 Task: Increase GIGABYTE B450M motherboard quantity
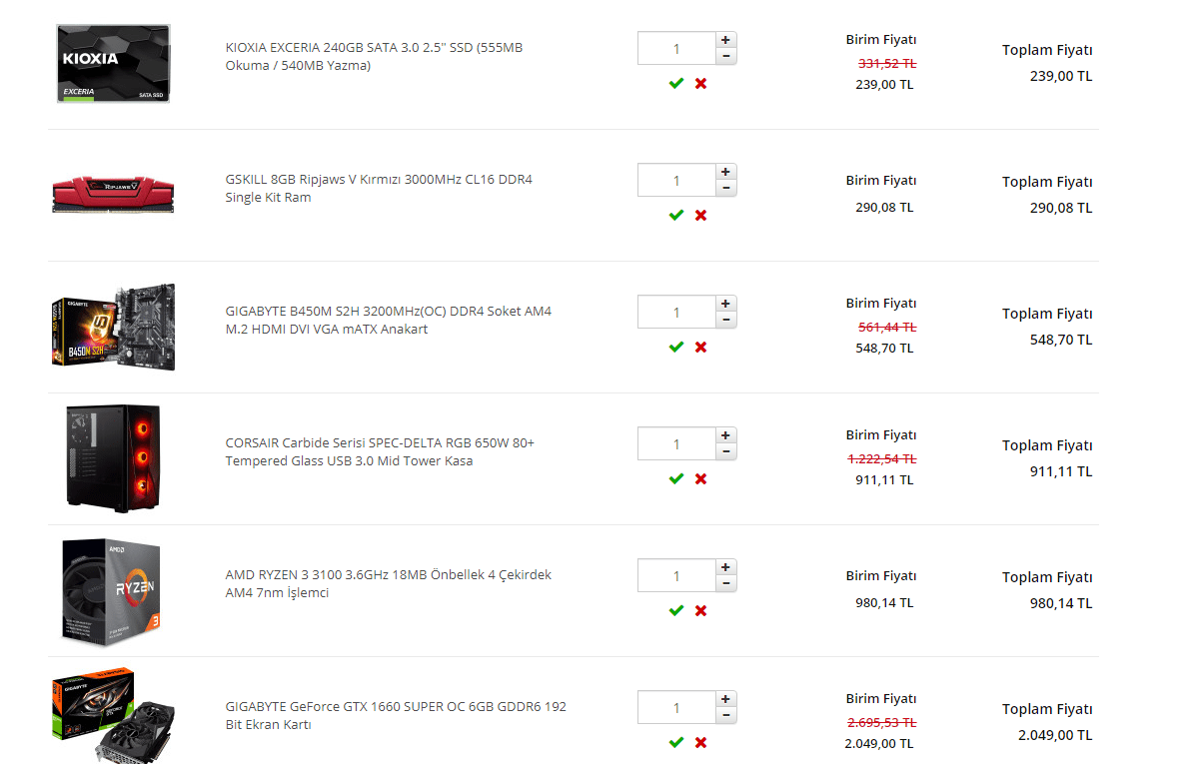pos(726,304)
